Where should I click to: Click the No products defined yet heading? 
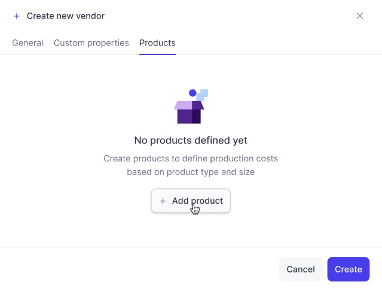[191, 140]
